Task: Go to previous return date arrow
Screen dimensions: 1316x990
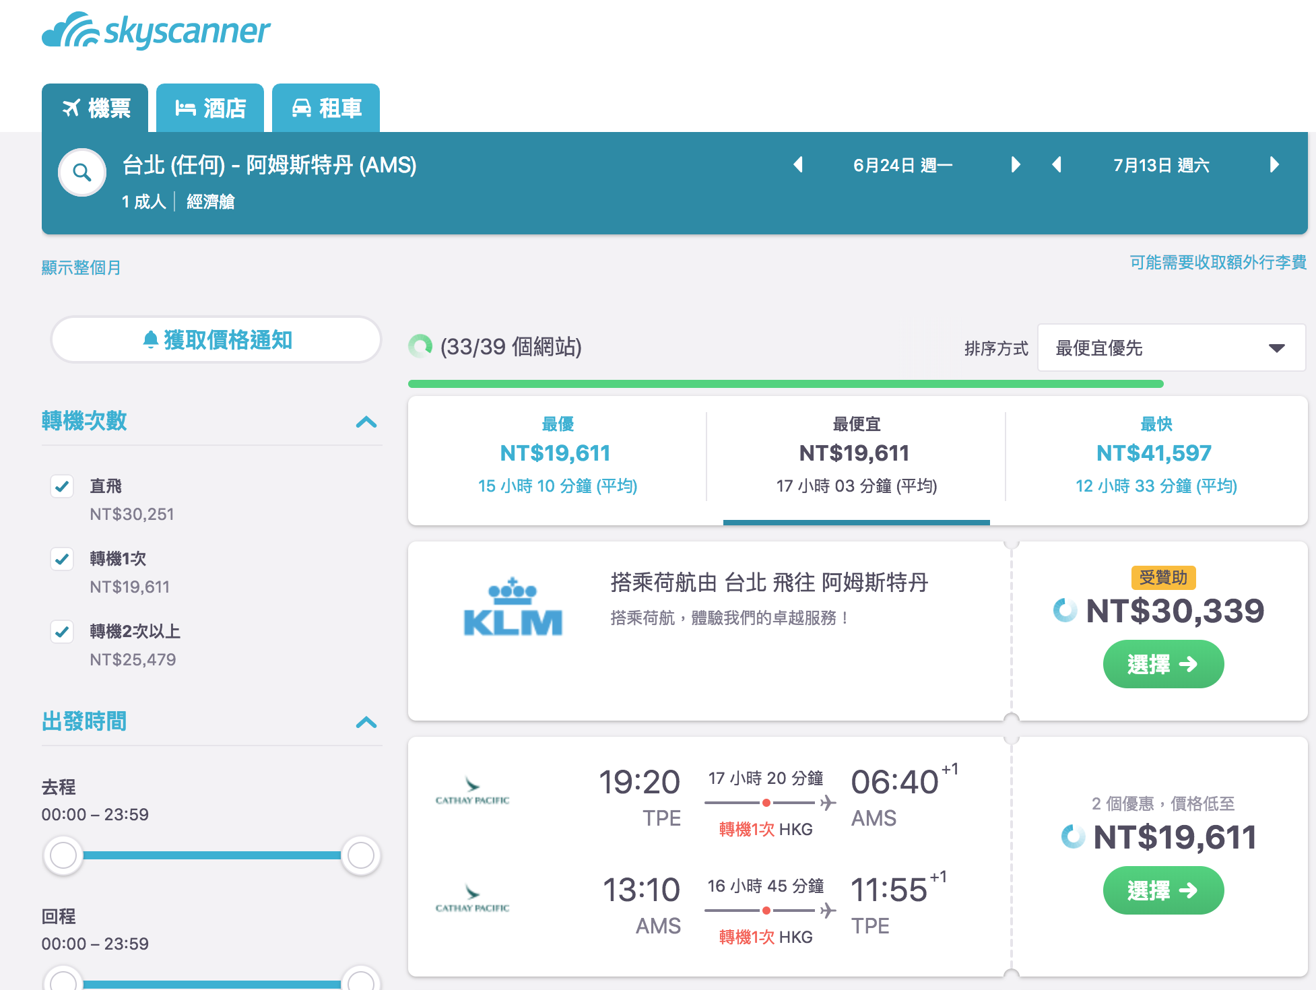Action: [1057, 165]
